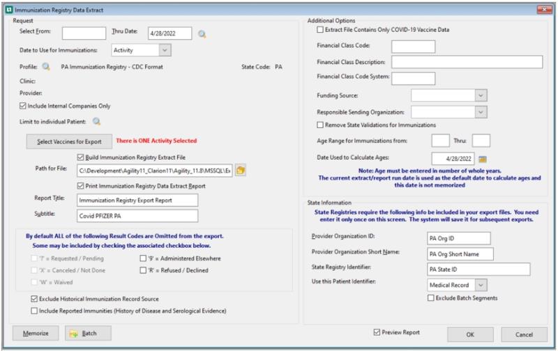
Task: Click the Thru Date field showing 4/28/2022
Action: tap(169, 33)
